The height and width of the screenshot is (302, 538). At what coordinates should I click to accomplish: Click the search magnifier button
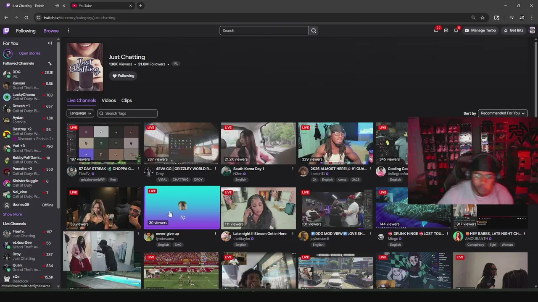pyautogui.click(x=314, y=31)
